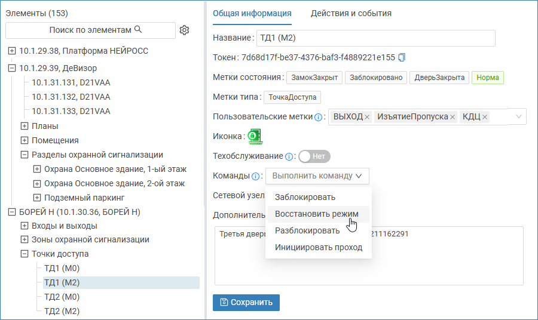Expand the Подземный паркинг node
This screenshot has height=320, width=538.
[37, 198]
